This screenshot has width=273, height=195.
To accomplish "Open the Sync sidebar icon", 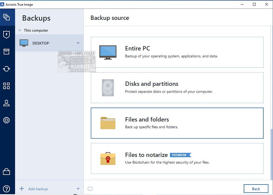I will (x=6, y=69).
